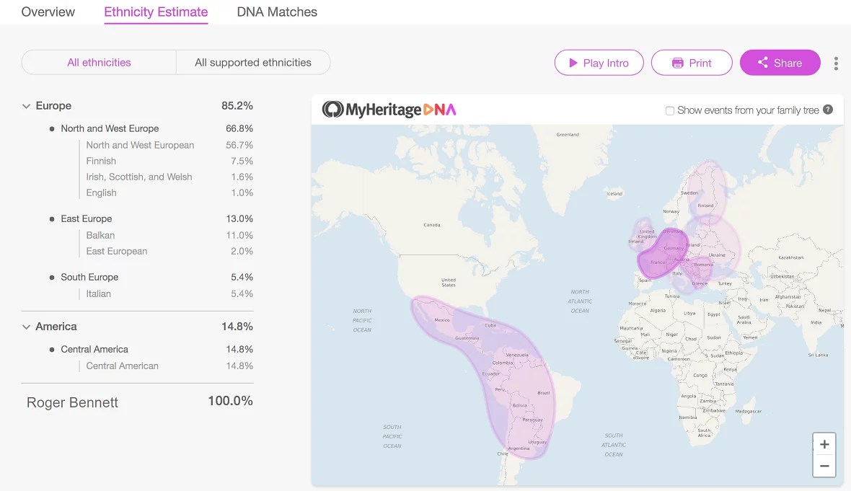Zoom out on the map with the minus control
This screenshot has width=851, height=491.
824,466
